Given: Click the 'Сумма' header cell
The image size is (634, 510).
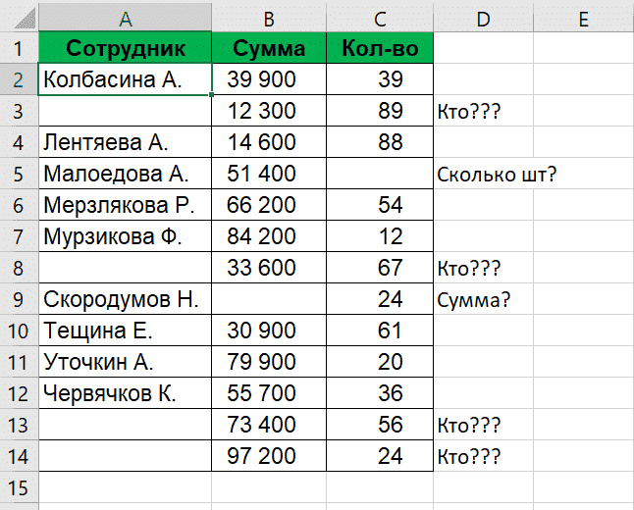Looking at the screenshot, I should coord(269,48).
